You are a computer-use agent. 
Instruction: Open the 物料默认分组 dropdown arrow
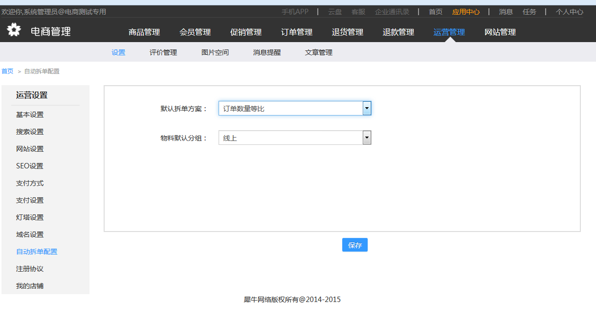pos(367,138)
